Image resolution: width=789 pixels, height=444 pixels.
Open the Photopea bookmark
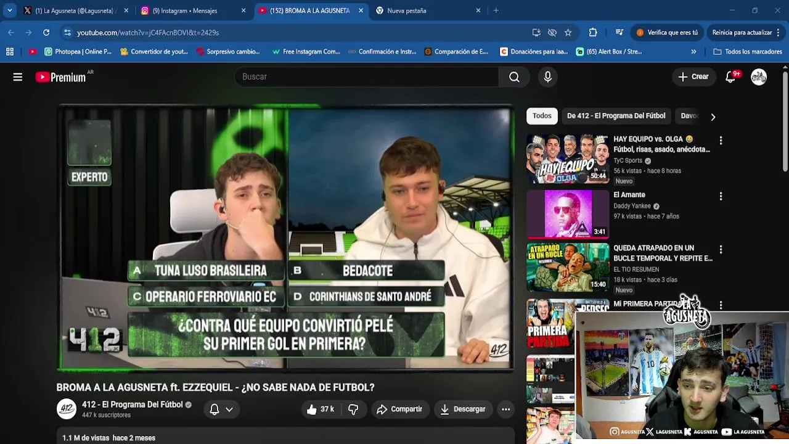pos(78,52)
